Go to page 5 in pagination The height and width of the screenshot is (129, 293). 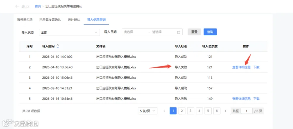(208, 111)
